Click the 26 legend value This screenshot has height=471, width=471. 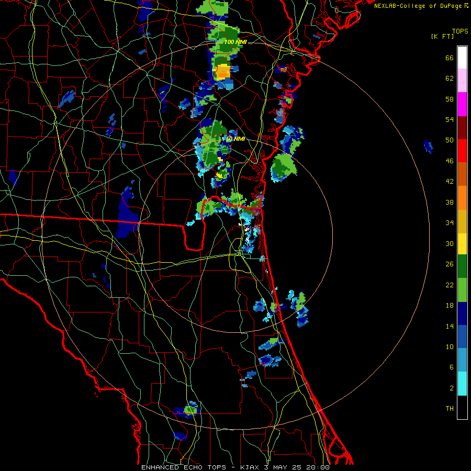pos(450,264)
